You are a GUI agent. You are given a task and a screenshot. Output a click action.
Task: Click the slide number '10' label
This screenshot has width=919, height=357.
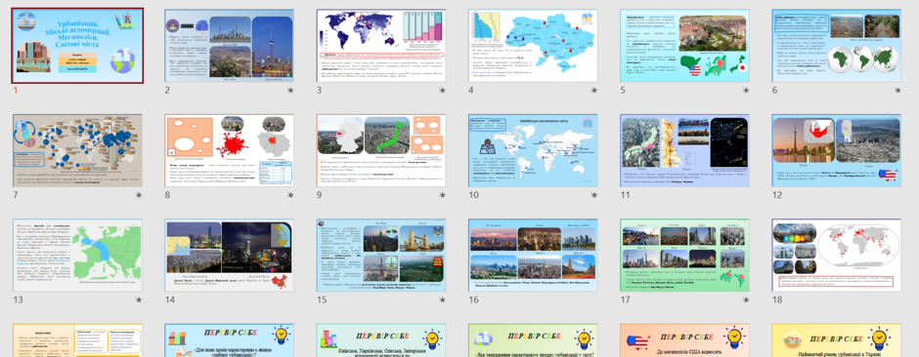pos(473,195)
